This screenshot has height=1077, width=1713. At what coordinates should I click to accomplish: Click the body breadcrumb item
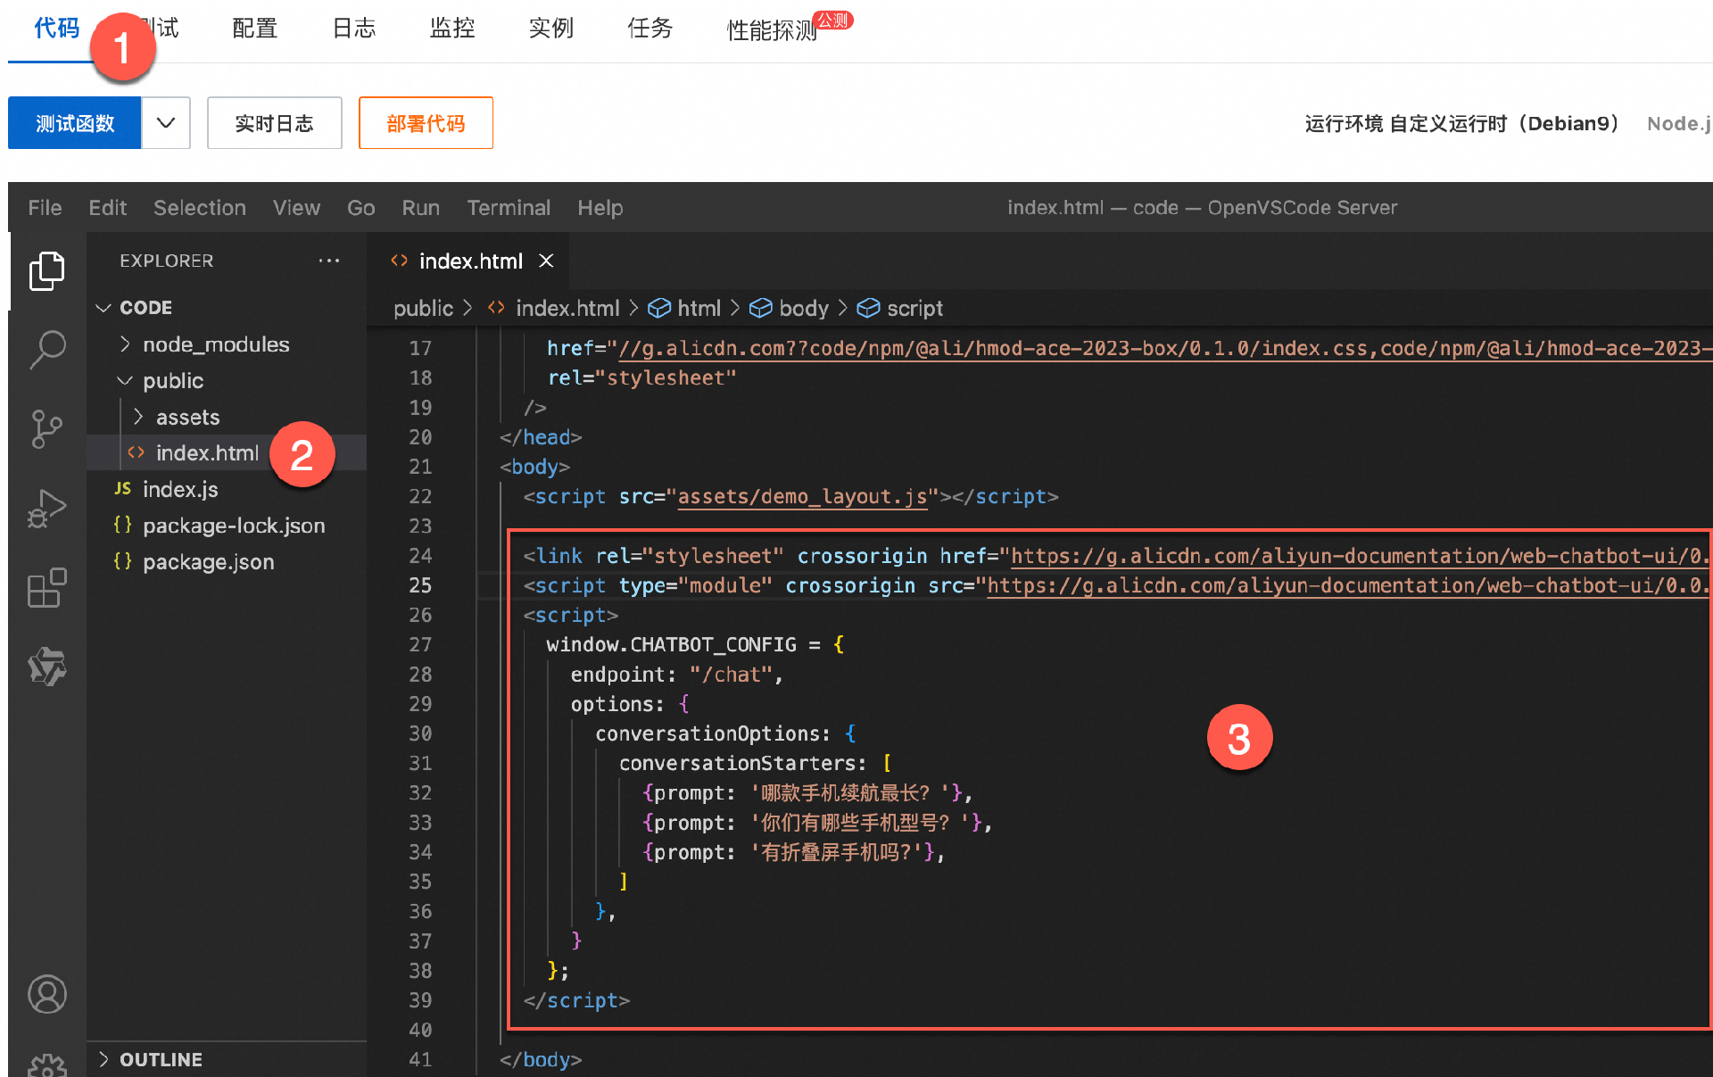click(803, 309)
